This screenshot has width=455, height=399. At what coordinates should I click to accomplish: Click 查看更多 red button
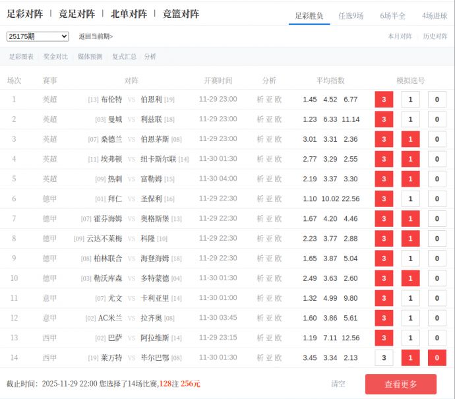point(401,384)
